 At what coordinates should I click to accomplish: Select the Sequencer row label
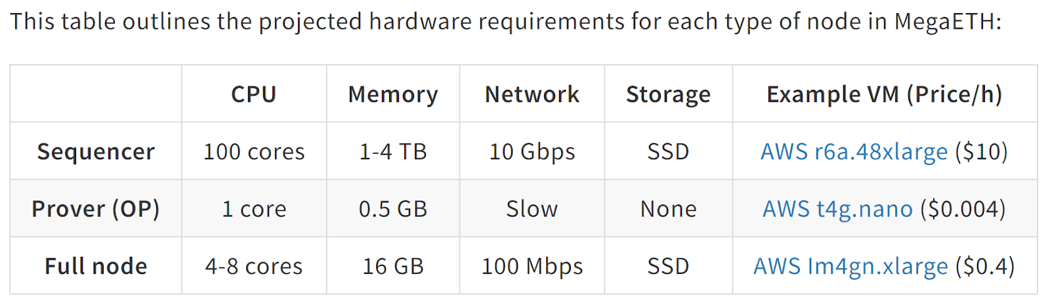click(x=96, y=152)
